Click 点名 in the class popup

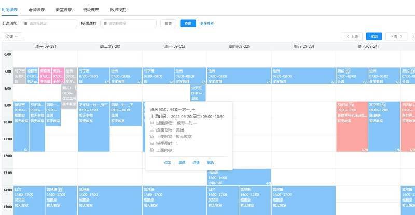pyautogui.click(x=168, y=162)
